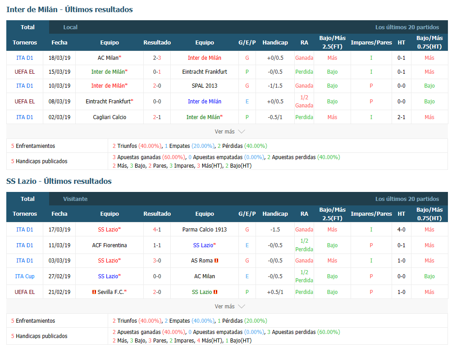Click the SPAL 2013 team name
The image size is (452, 347).
pos(205,86)
